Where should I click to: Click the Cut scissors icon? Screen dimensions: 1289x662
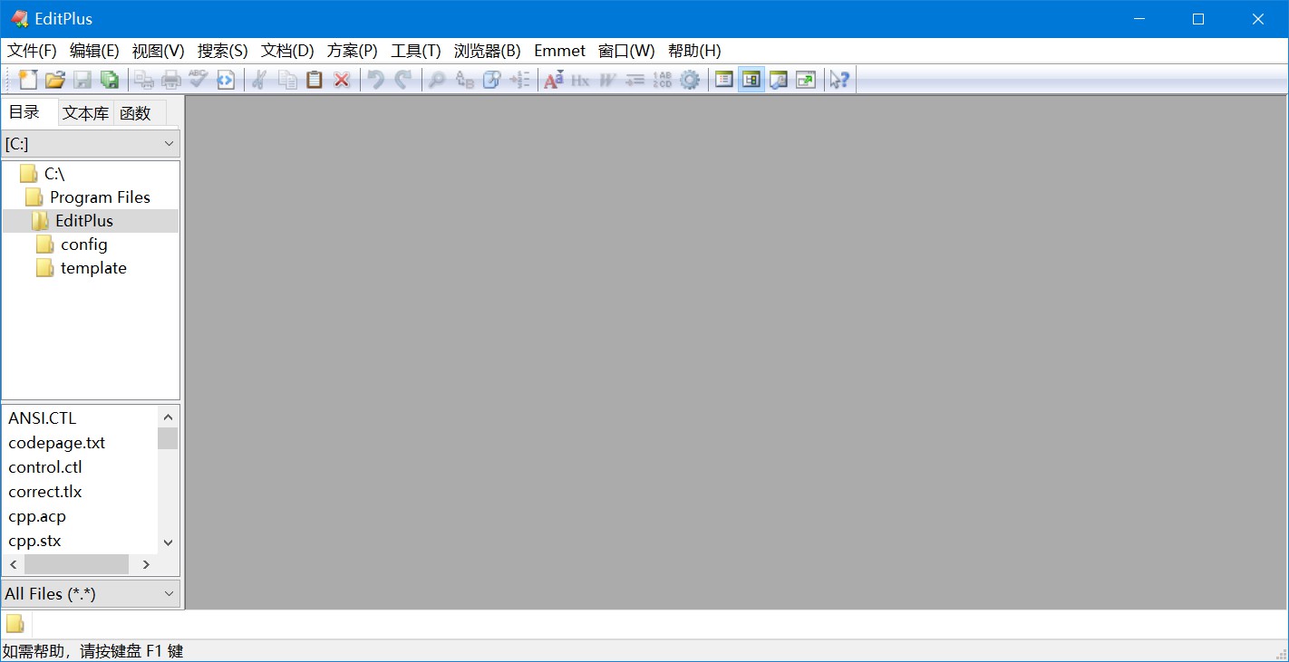click(259, 80)
